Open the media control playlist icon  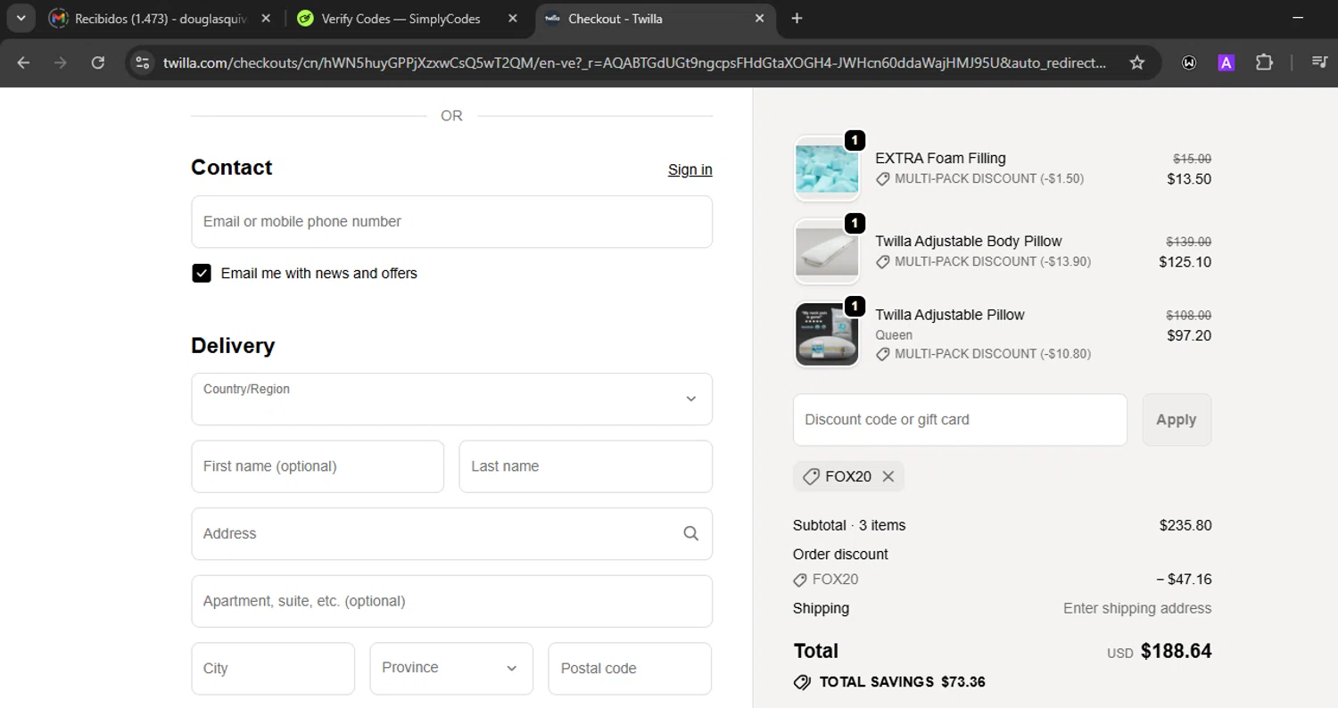pyautogui.click(x=1319, y=62)
